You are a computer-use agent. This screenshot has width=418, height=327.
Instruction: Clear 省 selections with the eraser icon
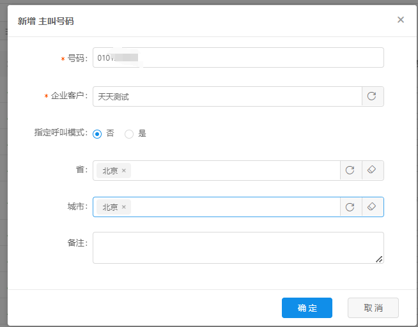click(373, 171)
